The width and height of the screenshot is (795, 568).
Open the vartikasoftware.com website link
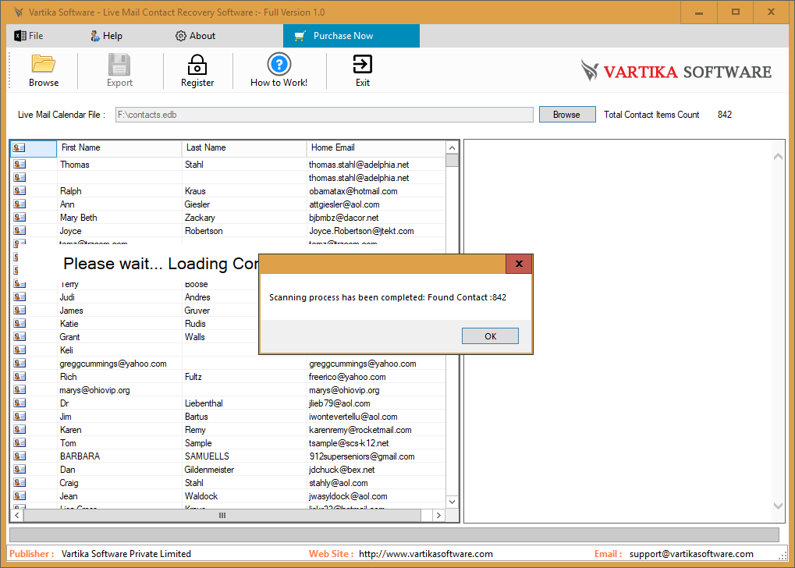[x=425, y=554]
